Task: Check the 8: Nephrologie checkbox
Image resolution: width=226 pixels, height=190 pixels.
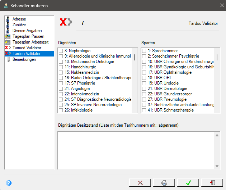Action: (61, 51)
